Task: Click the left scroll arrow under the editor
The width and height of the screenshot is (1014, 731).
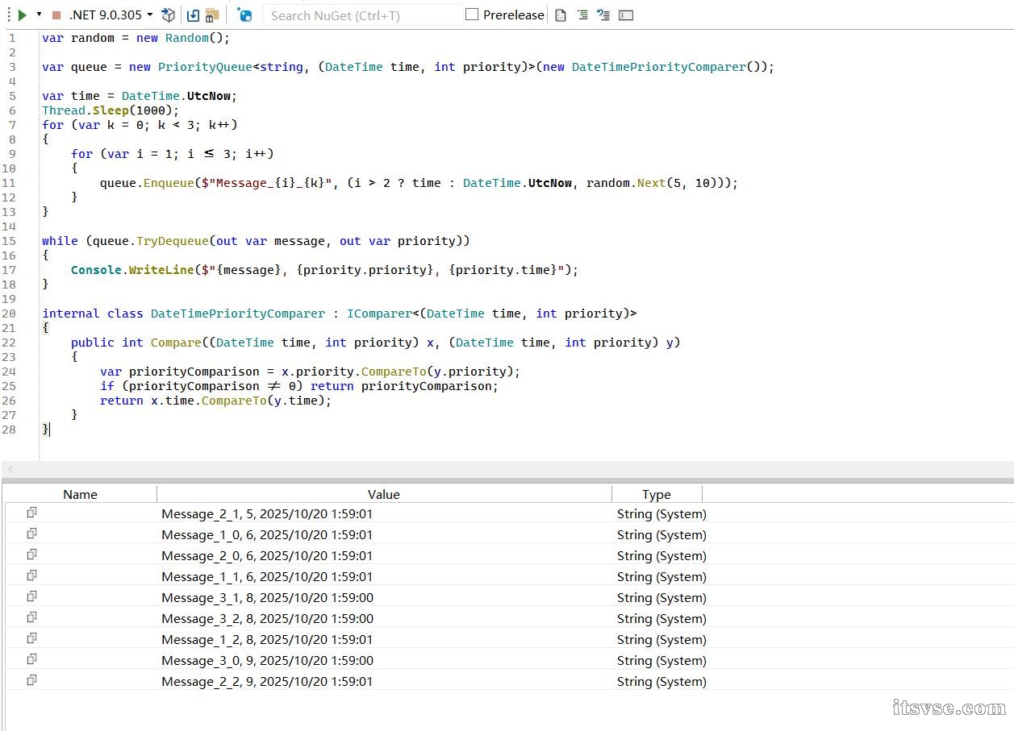Action: pyautogui.click(x=10, y=469)
